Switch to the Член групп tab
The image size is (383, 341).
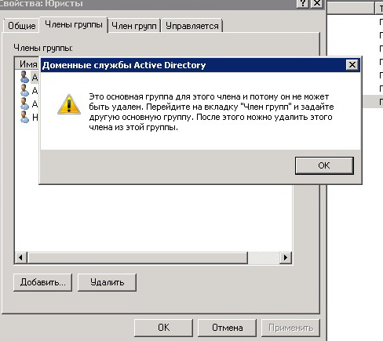coord(134,26)
